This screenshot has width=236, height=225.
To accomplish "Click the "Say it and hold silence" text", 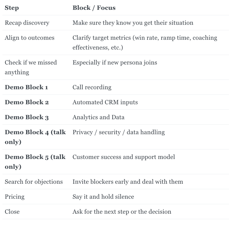I will (x=103, y=197).
